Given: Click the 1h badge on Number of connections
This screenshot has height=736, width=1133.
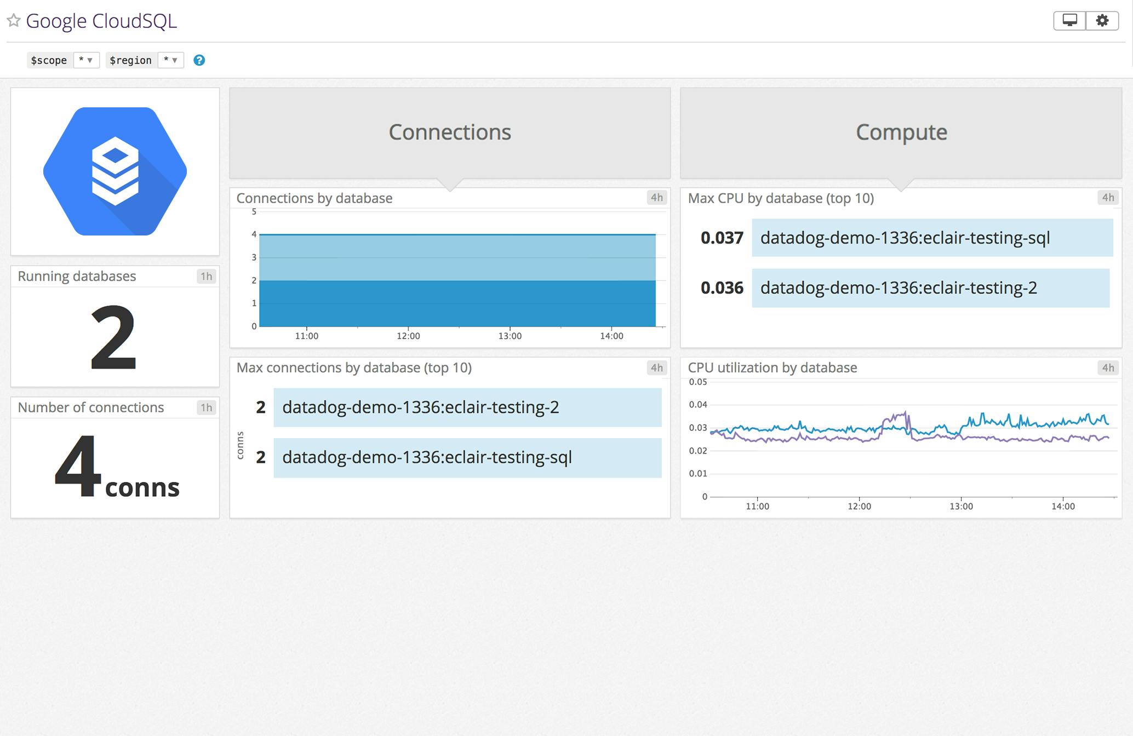Looking at the screenshot, I should (x=206, y=407).
